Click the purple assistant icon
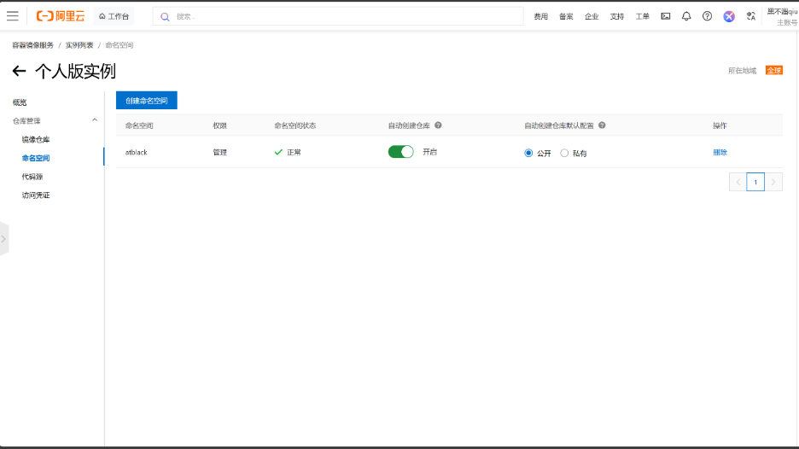Viewport: 799px width, 449px height. point(729,16)
